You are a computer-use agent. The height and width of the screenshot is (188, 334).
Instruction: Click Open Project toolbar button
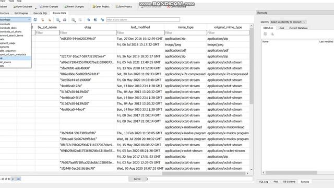click(101, 7)
